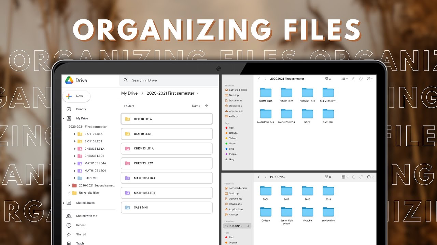Expand the Shared drives tree node
The image size is (437, 245).
[x=64, y=203]
